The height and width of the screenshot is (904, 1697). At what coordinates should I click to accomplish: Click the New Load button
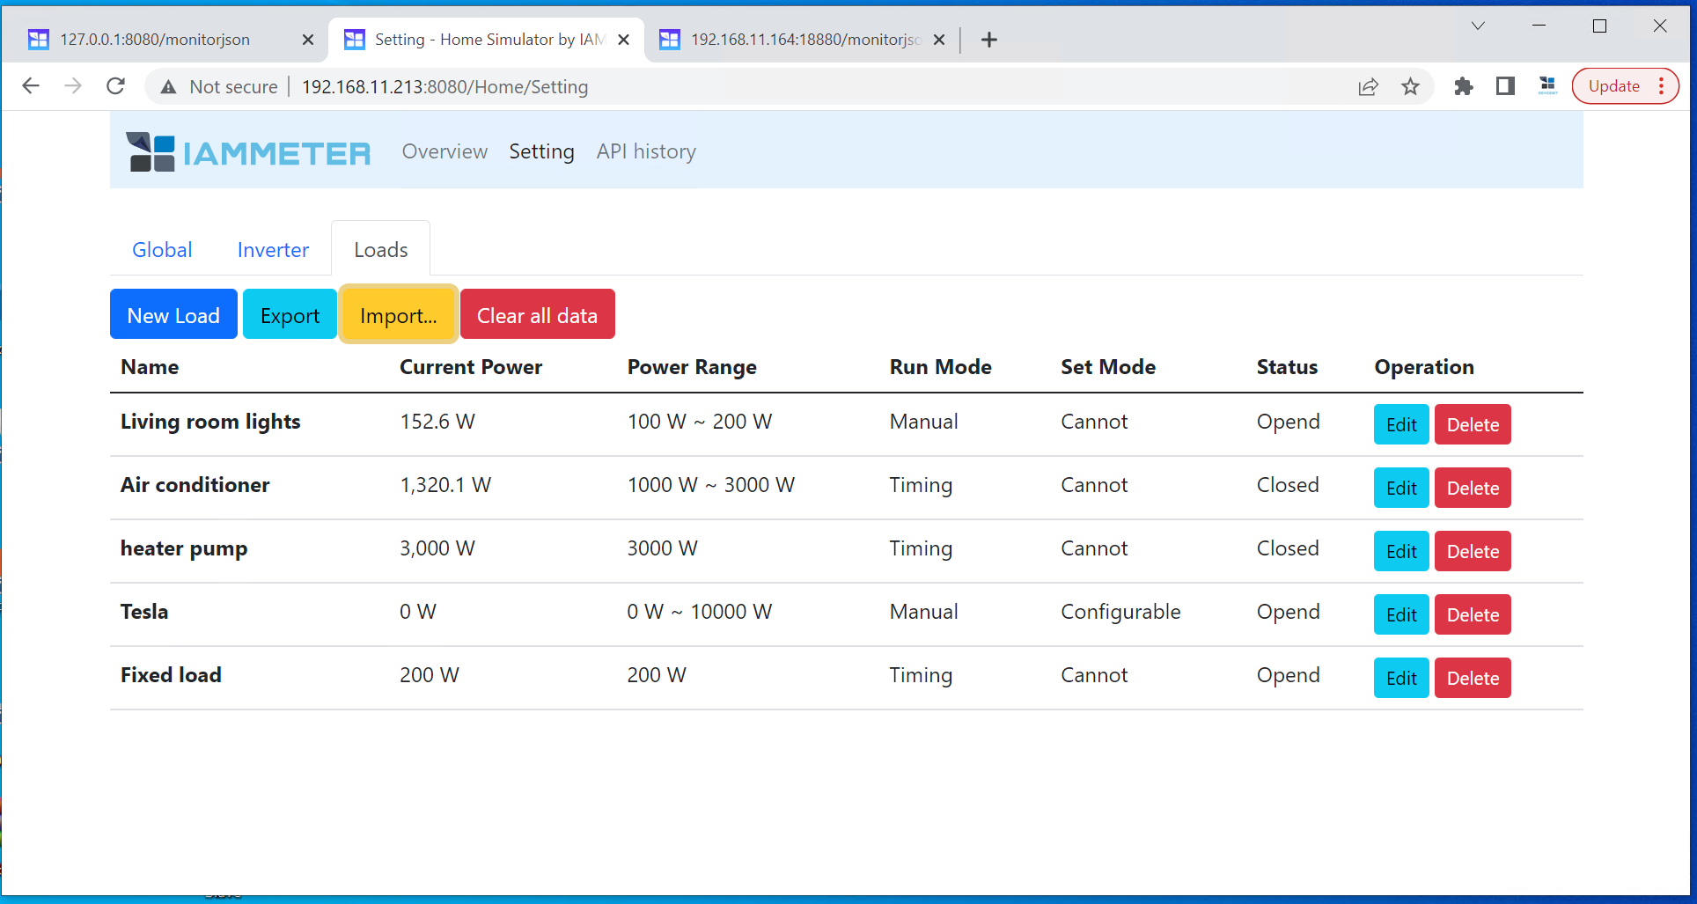pyautogui.click(x=173, y=315)
